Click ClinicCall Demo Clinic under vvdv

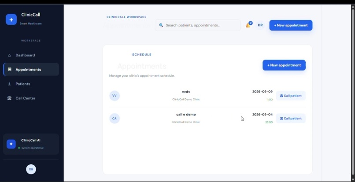pos(186,99)
